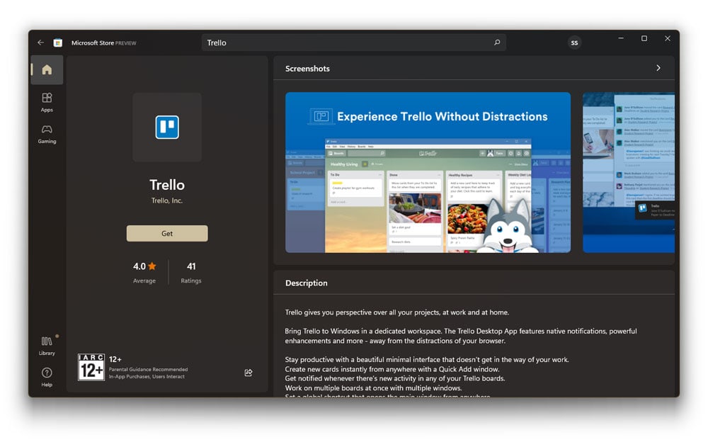Close the Microsoft Store window

pyautogui.click(x=668, y=38)
